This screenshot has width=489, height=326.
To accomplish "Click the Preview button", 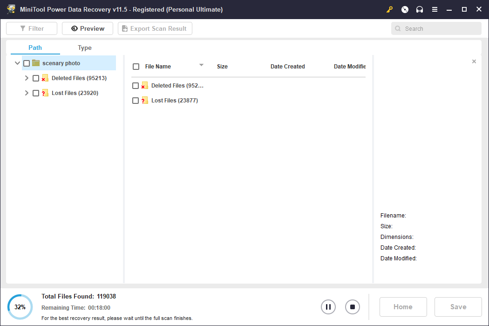I will pos(88,28).
